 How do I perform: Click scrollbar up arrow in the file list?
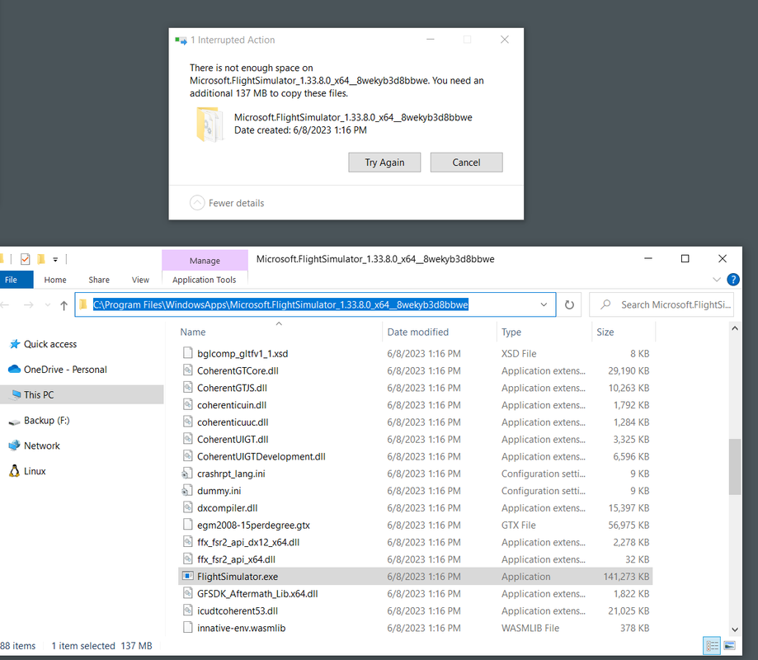click(x=735, y=329)
